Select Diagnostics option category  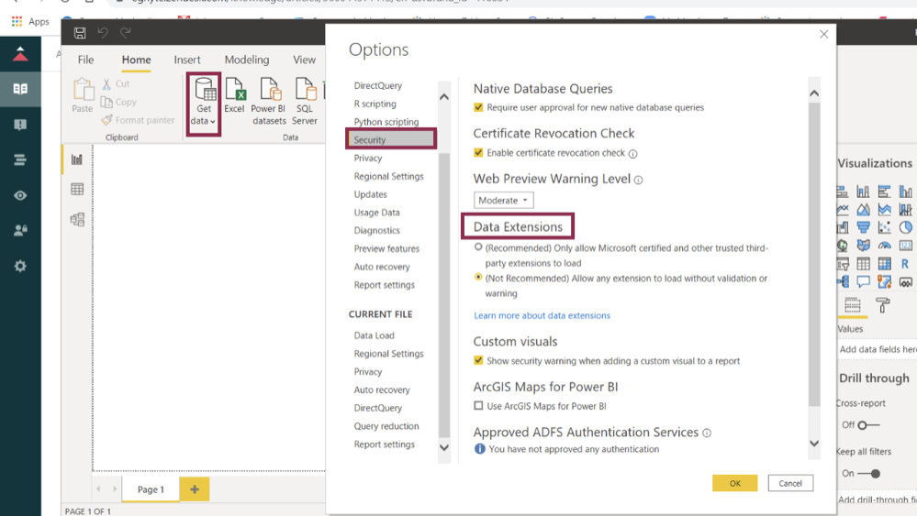coord(377,231)
